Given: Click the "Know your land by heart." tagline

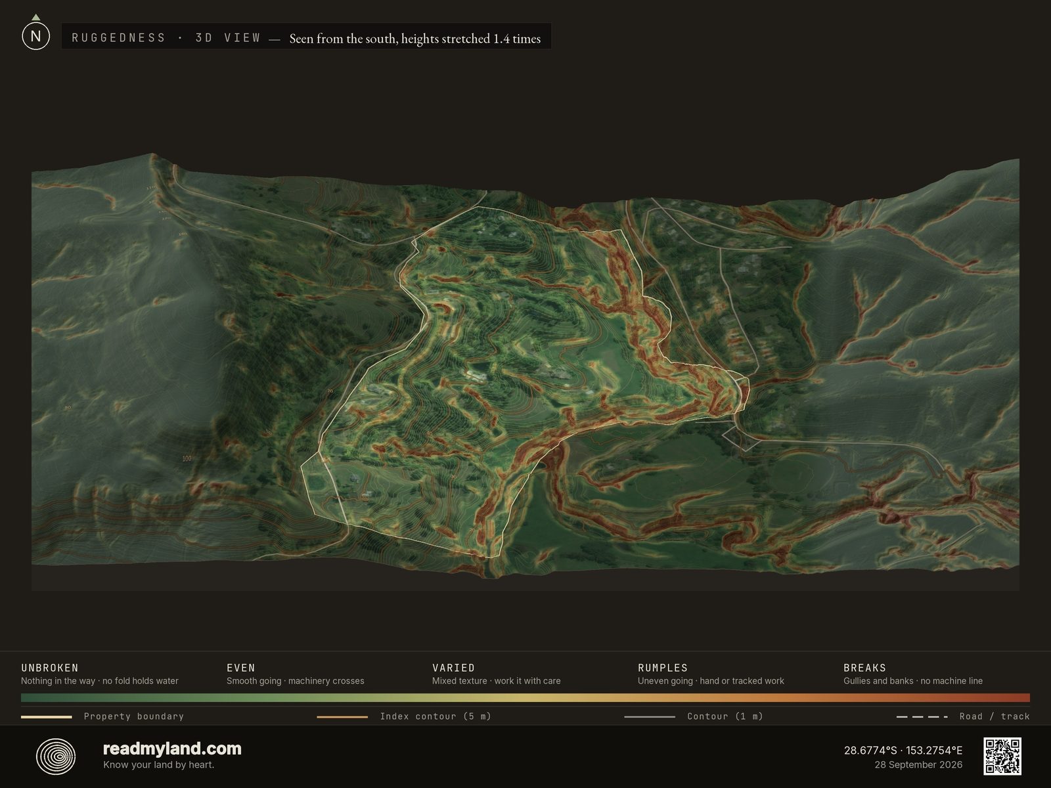Looking at the screenshot, I should [x=158, y=764].
